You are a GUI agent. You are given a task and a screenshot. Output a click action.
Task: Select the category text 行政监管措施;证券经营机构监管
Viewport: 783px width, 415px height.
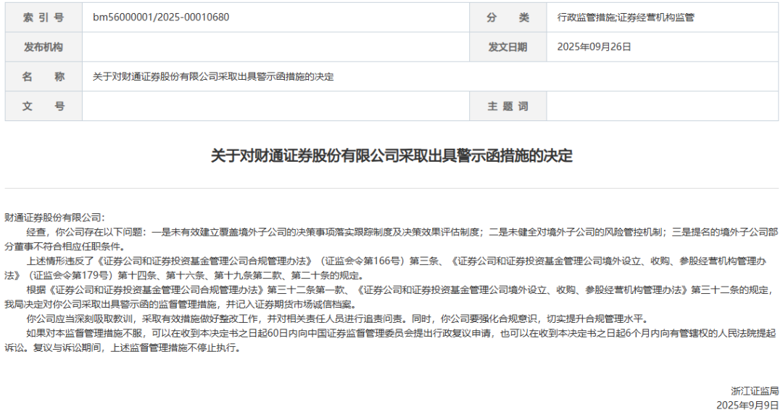pos(626,17)
